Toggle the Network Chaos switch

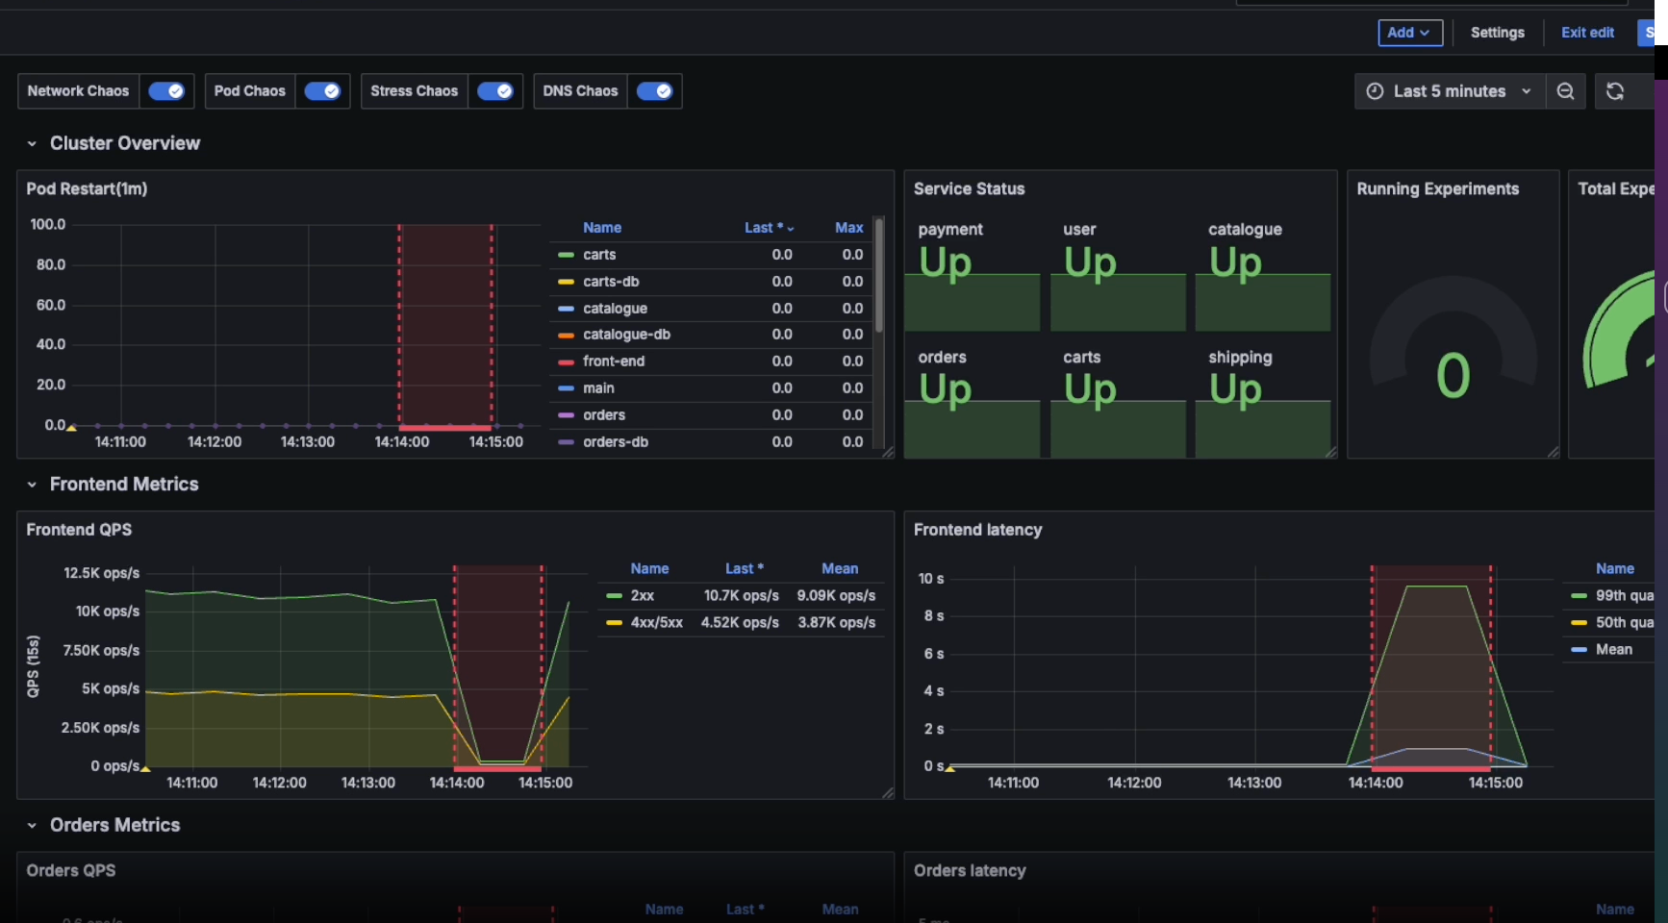click(x=166, y=91)
